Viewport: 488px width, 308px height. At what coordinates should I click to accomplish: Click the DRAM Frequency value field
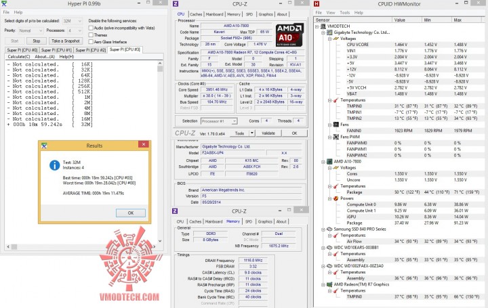coord(253,260)
